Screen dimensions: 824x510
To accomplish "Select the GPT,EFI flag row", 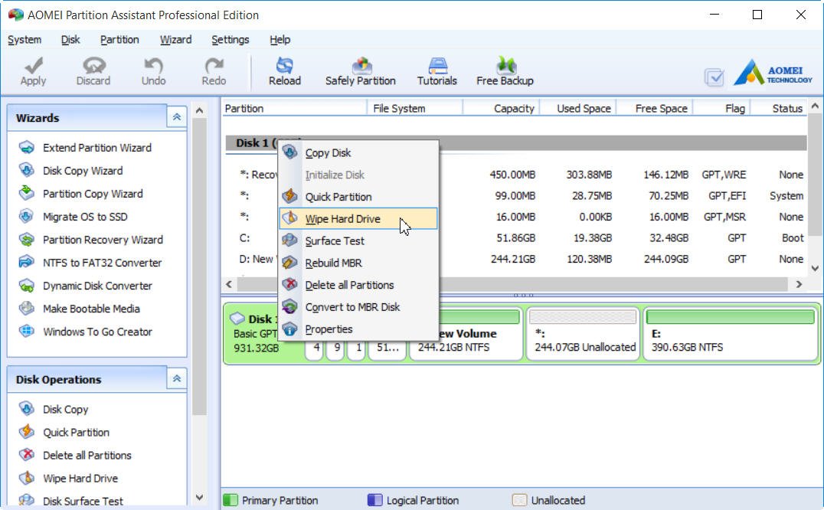I will pyautogui.click(x=516, y=196).
